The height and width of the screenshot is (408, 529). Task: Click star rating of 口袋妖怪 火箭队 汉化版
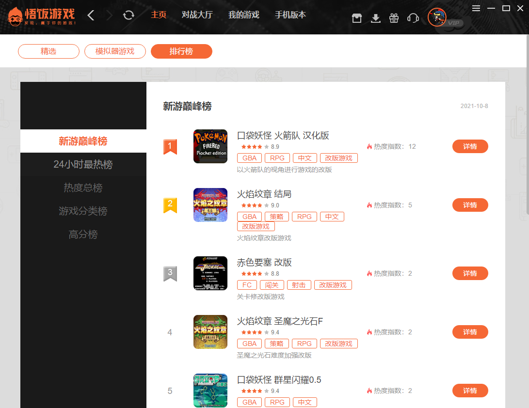(x=255, y=147)
